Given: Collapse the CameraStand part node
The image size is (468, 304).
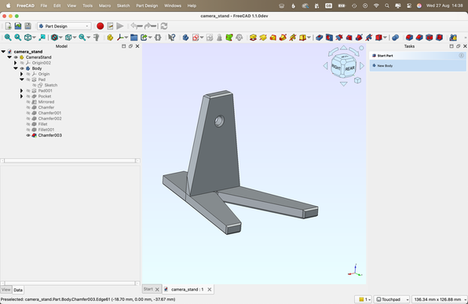Looking at the screenshot, I should [9, 57].
